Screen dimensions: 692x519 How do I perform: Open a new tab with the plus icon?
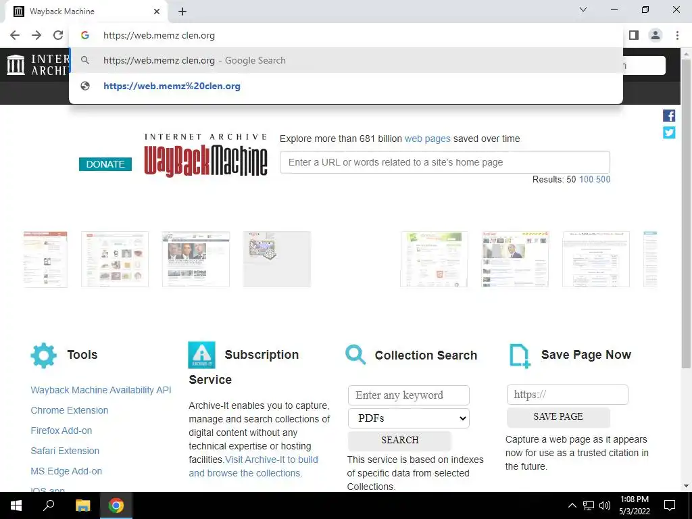182,11
